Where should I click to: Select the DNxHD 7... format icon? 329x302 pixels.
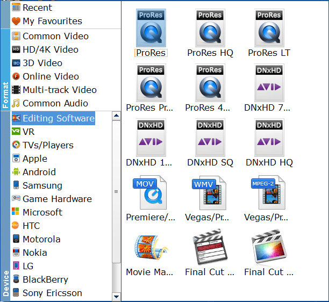pos(269,83)
